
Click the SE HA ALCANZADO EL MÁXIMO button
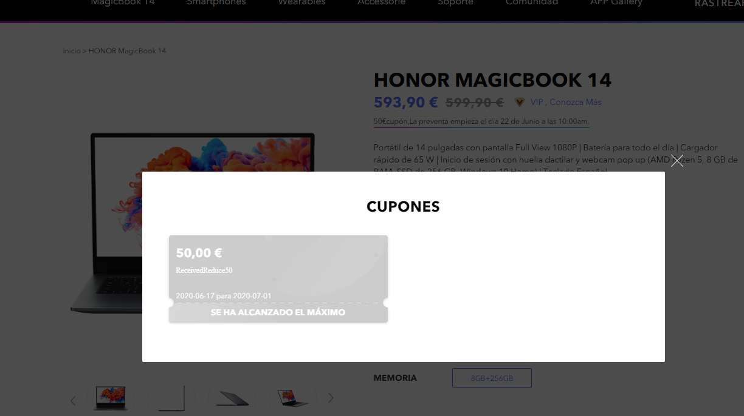pos(278,312)
